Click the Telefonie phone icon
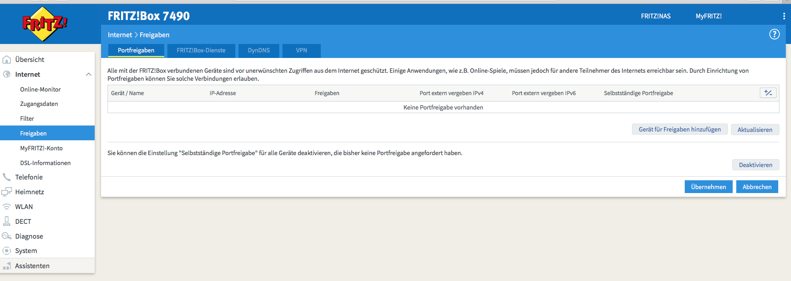The image size is (791, 281). 7,177
